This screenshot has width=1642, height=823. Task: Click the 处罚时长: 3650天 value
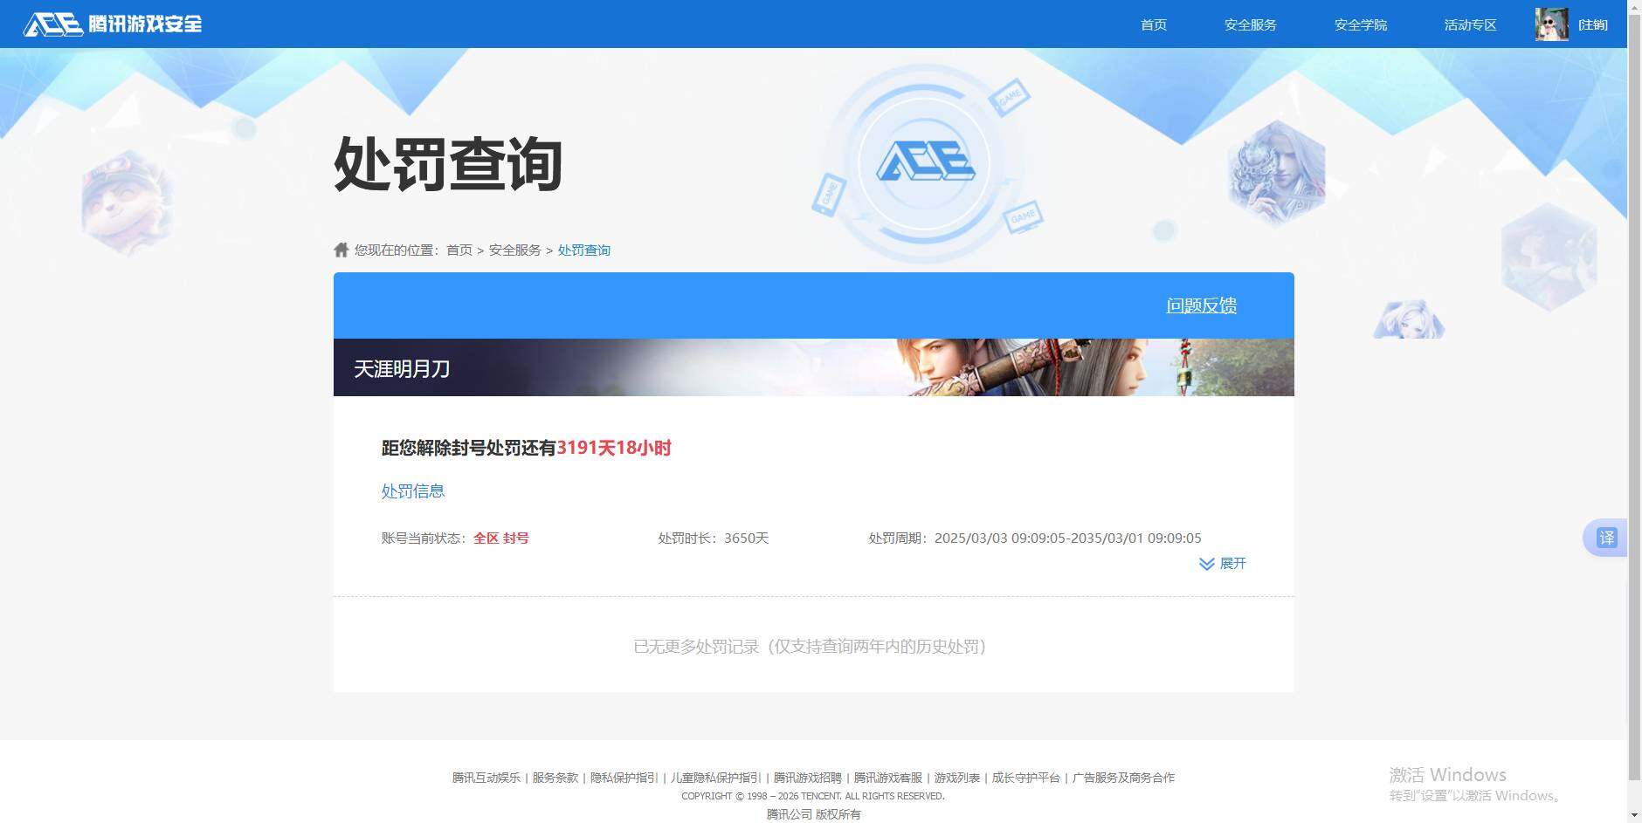click(714, 538)
